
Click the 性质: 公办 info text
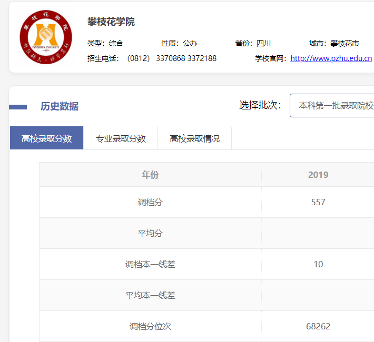pyautogui.click(x=180, y=43)
